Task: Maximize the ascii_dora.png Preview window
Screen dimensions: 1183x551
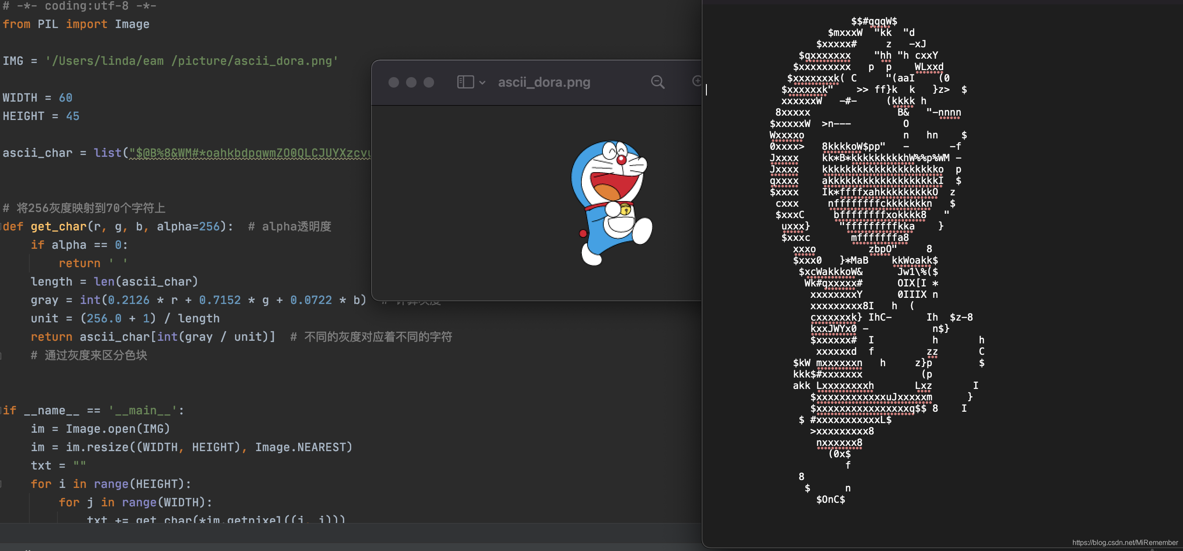Action: coord(428,82)
